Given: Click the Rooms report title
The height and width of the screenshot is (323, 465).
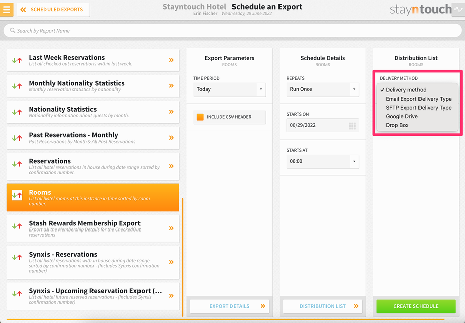Looking at the screenshot, I should coord(40,192).
